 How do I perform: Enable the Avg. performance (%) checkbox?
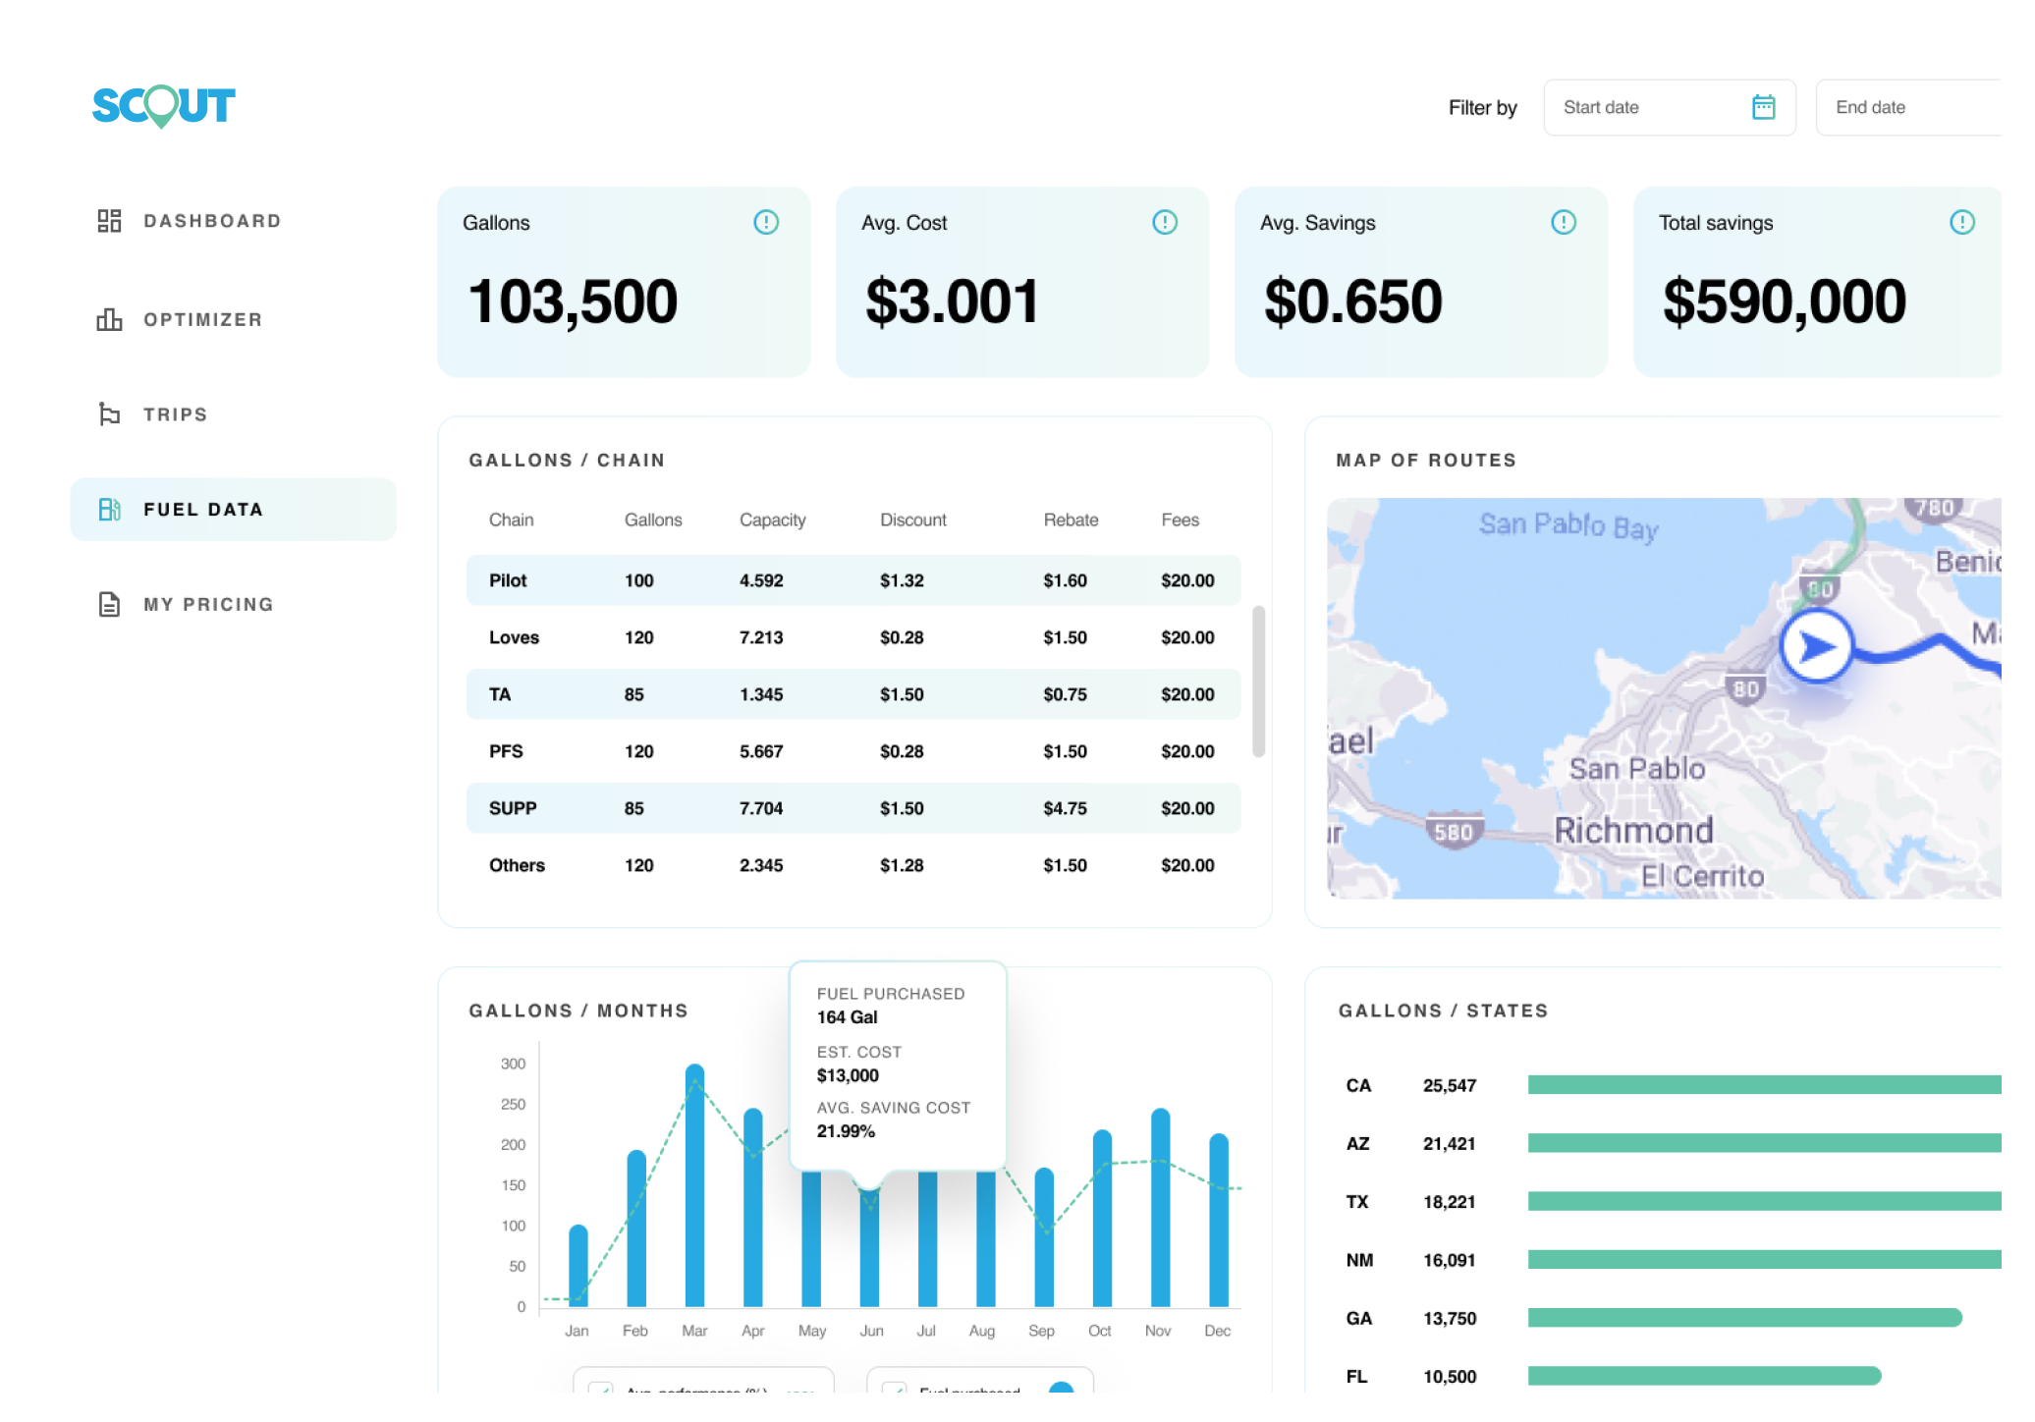click(x=602, y=1390)
